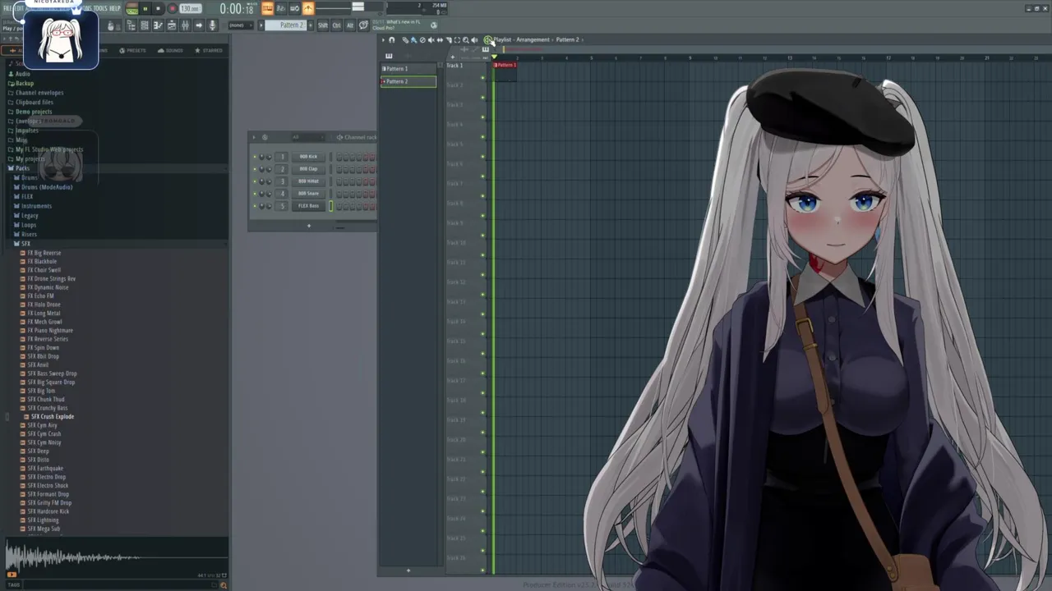The width and height of the screenshot is (1052, 591).
Task: Select the FX Drone Strings Rev sample
Action: [x=51, y=279]
